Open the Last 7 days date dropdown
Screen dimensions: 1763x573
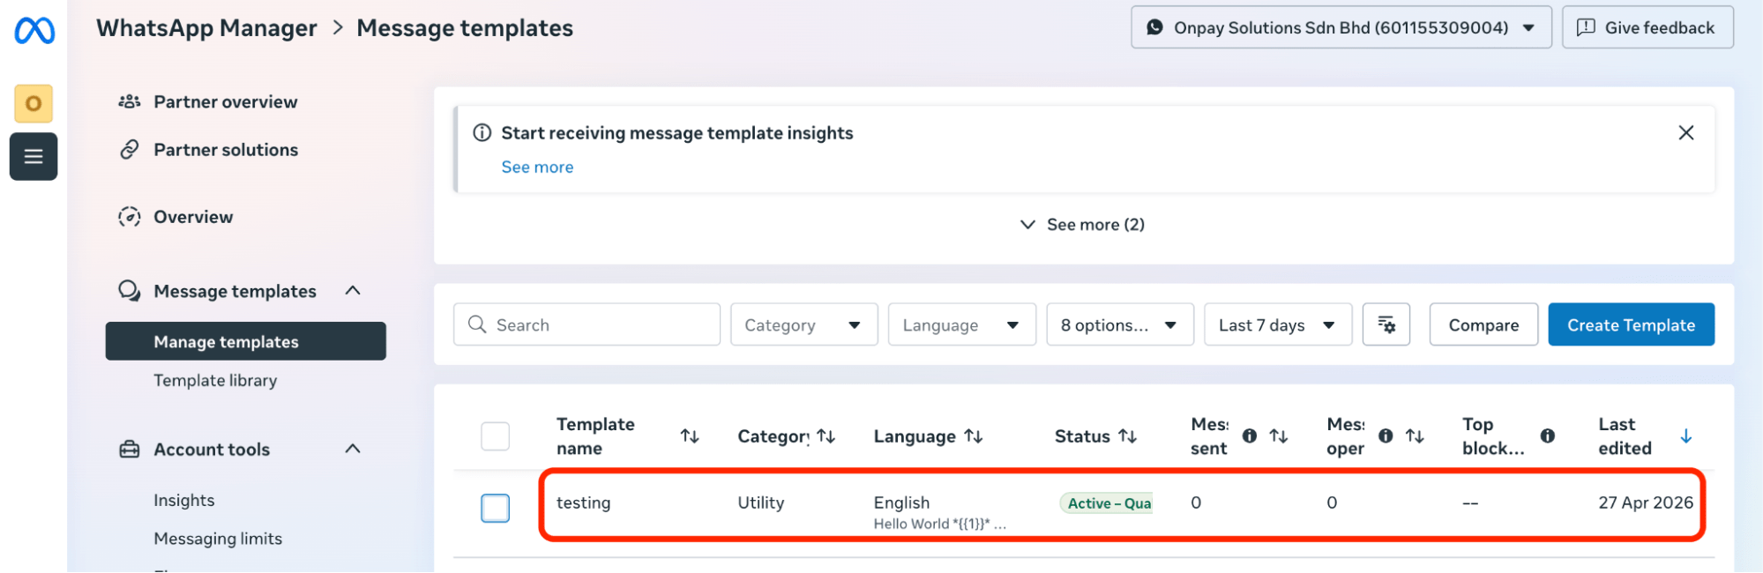tap(1278, 324)
